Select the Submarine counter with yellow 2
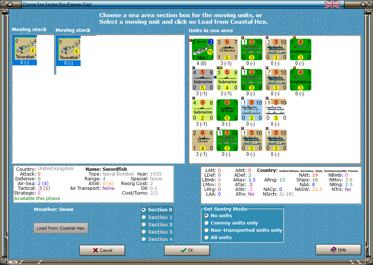The image size is (373, 265). tap(203, 110)
